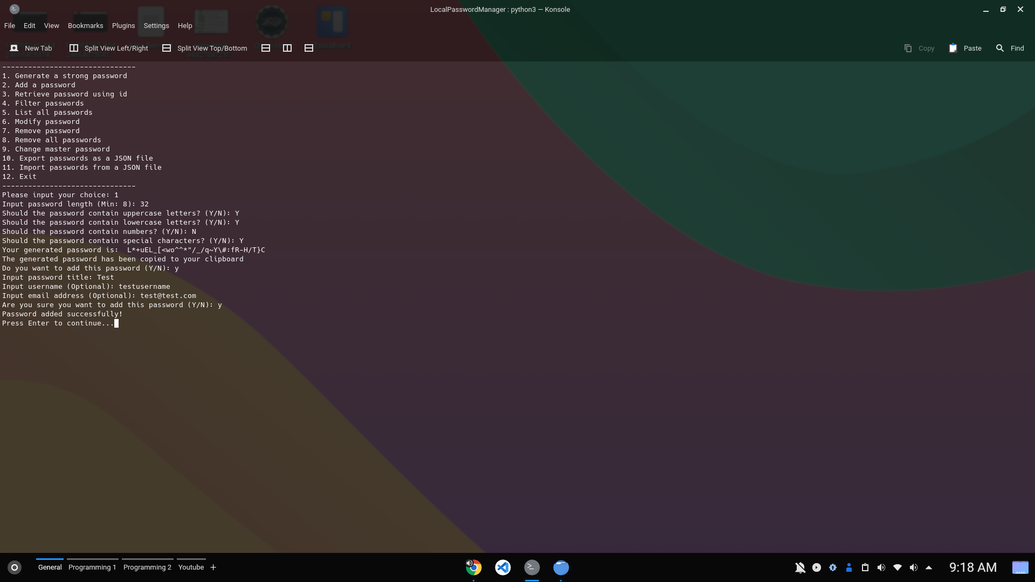Viewport: 1035px width, 582px height.
Task: Expand the hidden system tray arrow
Action: (929, 567)
